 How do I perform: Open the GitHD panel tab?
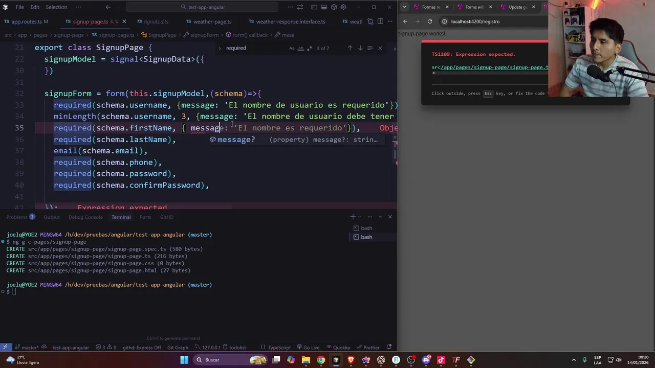166,217
